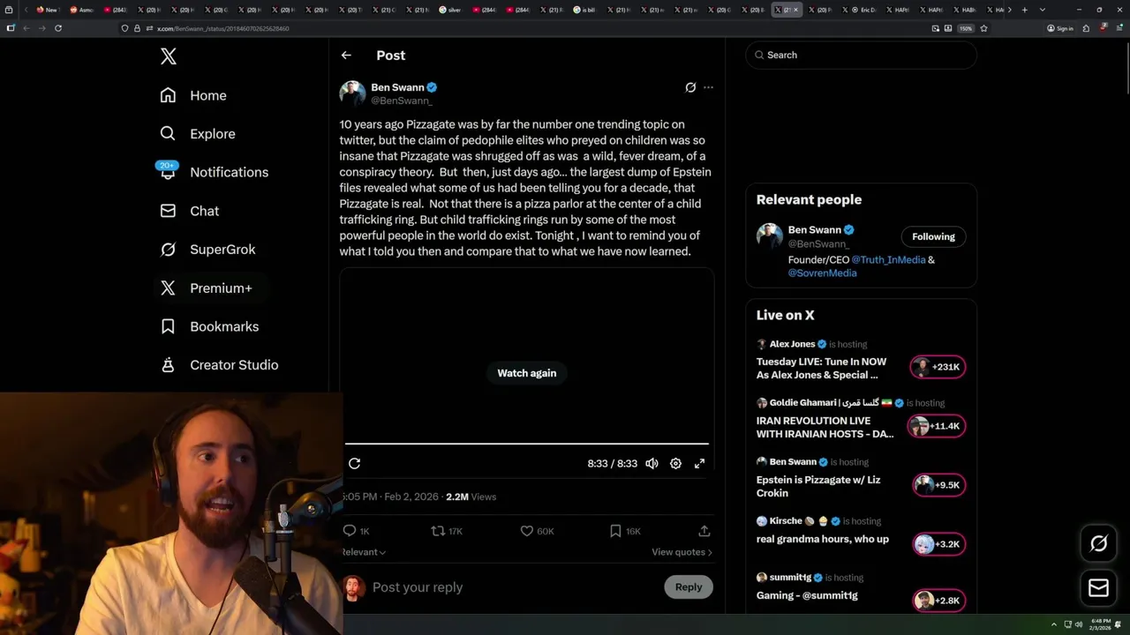This screenshot has height=635, width=1130.
Task: Expand Relevant replies sort dropdown
Action: tap(364, 552)
